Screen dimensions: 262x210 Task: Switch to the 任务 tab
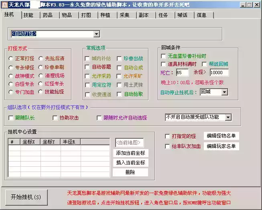point(165,15)
